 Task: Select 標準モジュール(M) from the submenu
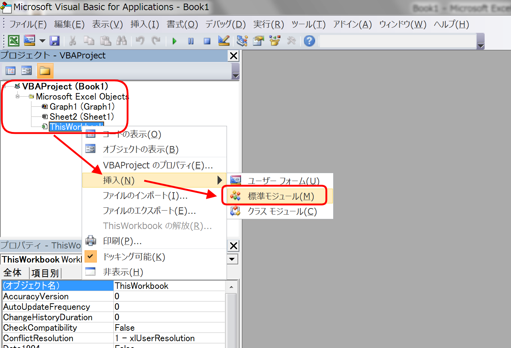[280, 196]
